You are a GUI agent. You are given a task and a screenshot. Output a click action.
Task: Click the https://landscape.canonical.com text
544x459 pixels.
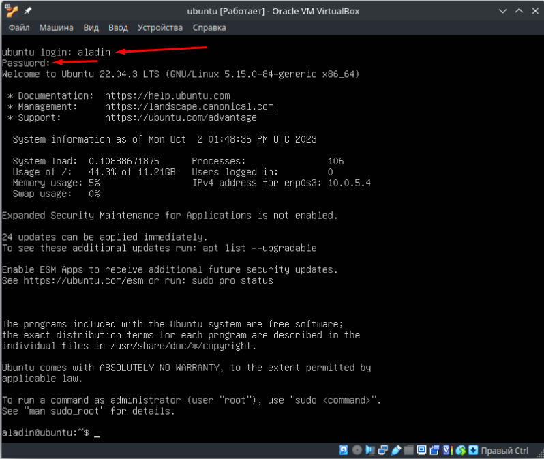click(x=189, y=106)
